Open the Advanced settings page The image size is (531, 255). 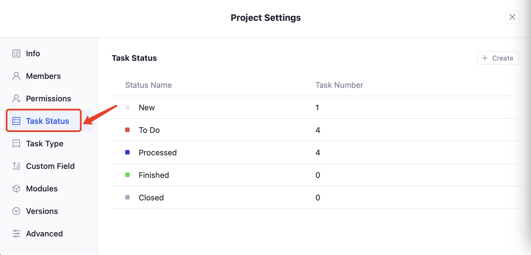[44, 233]
